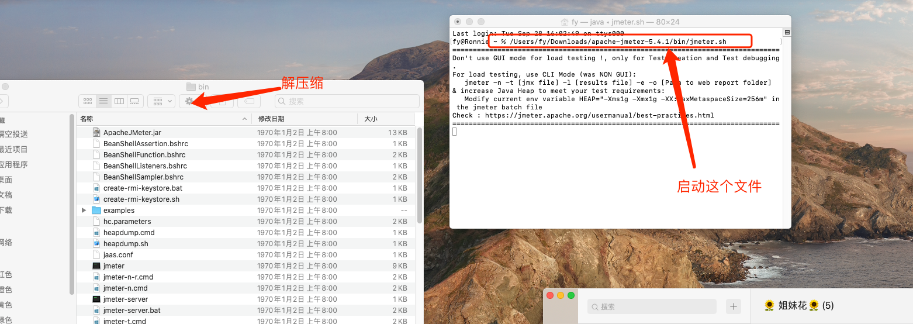This screenshot has width=913, height=324.
Task: Open 文稿 in the Finder sidebar
Action: [6, 195]
